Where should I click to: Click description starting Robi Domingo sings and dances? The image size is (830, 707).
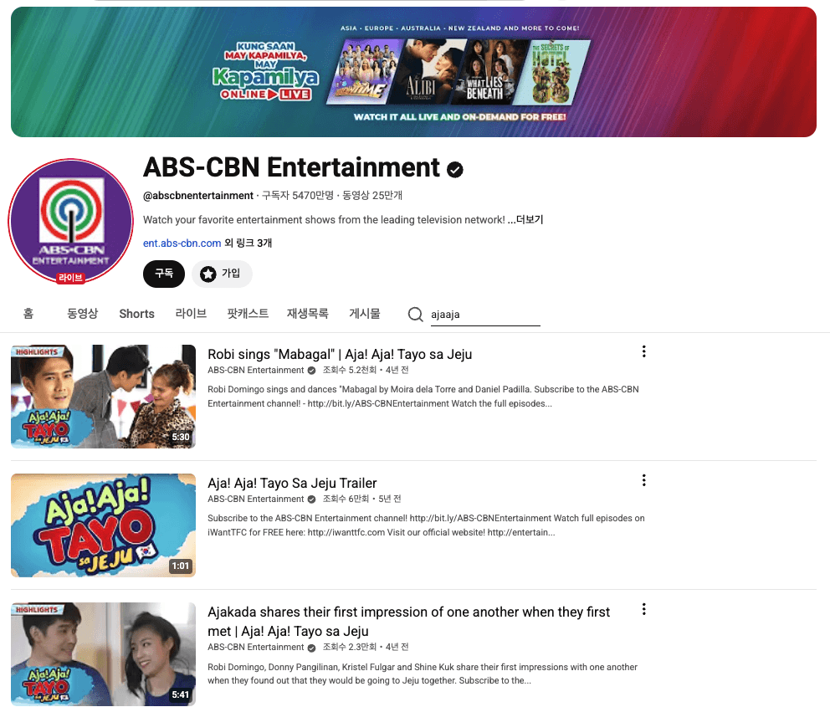[x=423, y=397]
